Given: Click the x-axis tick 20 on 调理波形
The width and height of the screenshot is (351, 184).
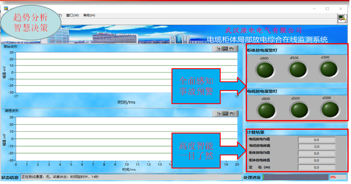Looking at the screenshot, I should pos(237,165).
